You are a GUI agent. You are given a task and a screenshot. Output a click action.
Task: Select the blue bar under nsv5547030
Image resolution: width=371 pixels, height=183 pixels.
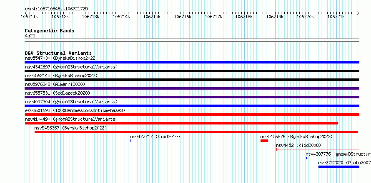[x=192, y=62]
